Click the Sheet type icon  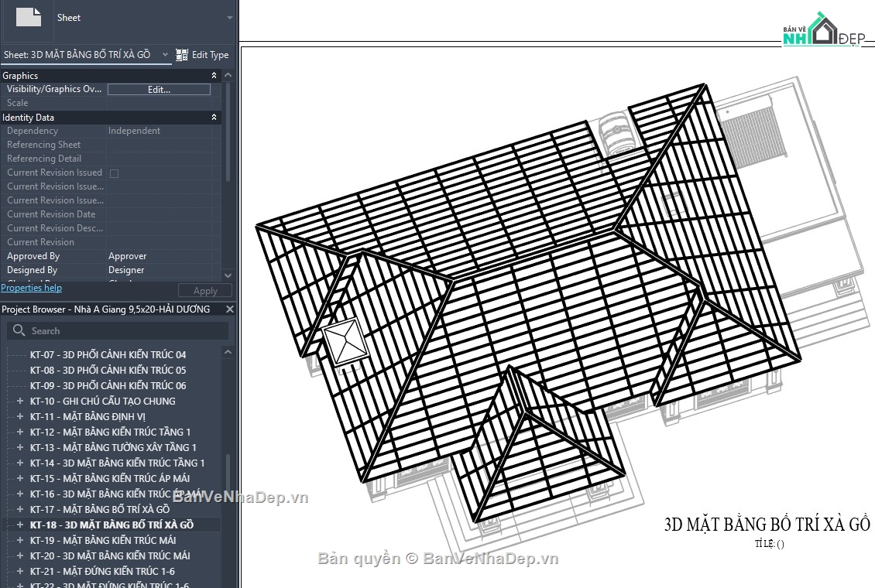coord(29,17)
